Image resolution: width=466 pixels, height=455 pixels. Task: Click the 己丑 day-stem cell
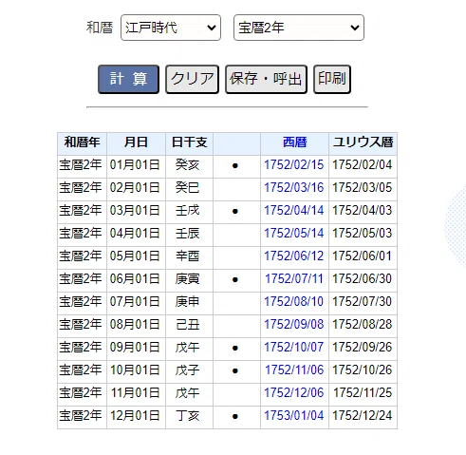click(189, 325)
